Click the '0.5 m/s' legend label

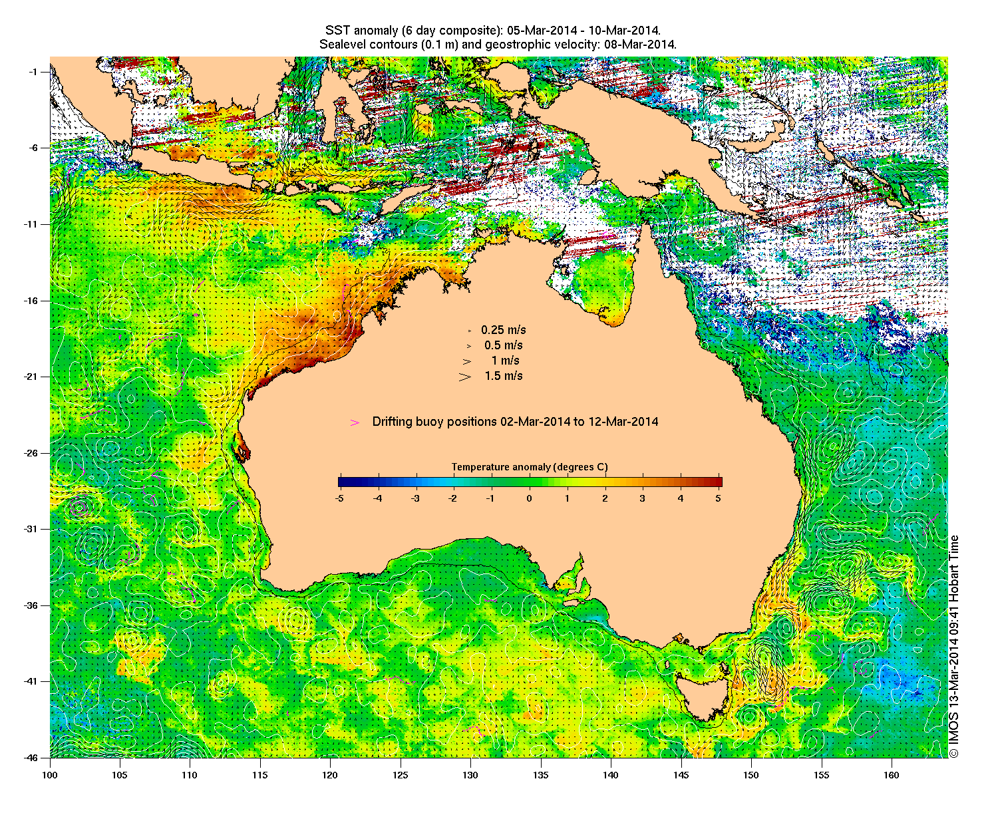point(504,345)
